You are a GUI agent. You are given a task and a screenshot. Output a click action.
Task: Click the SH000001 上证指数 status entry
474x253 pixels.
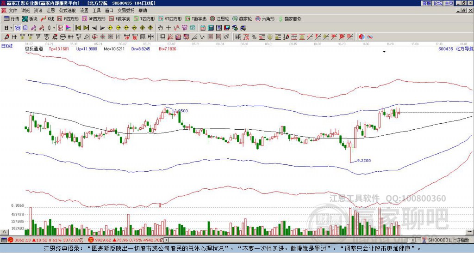click(x=449, y=240)
